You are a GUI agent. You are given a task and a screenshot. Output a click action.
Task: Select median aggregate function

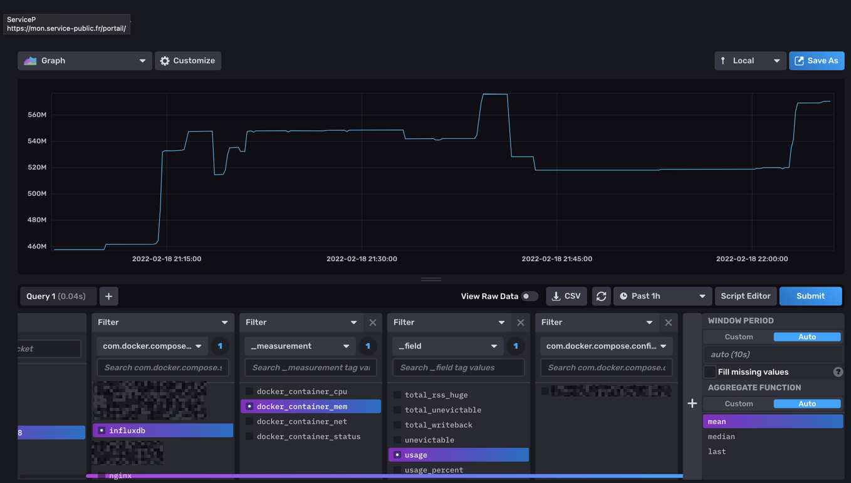click(x=721, y=437)
